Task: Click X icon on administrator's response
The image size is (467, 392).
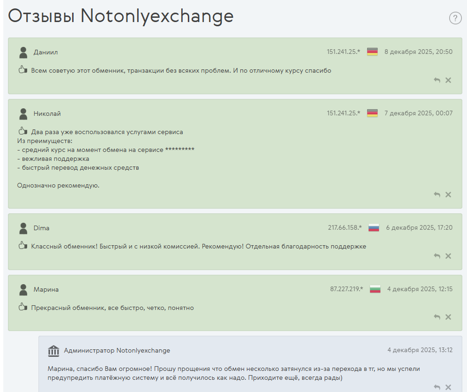Action: 448,387
